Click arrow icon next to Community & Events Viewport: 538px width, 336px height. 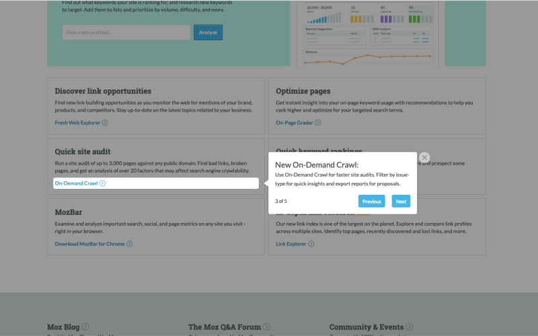click(409, 327)
